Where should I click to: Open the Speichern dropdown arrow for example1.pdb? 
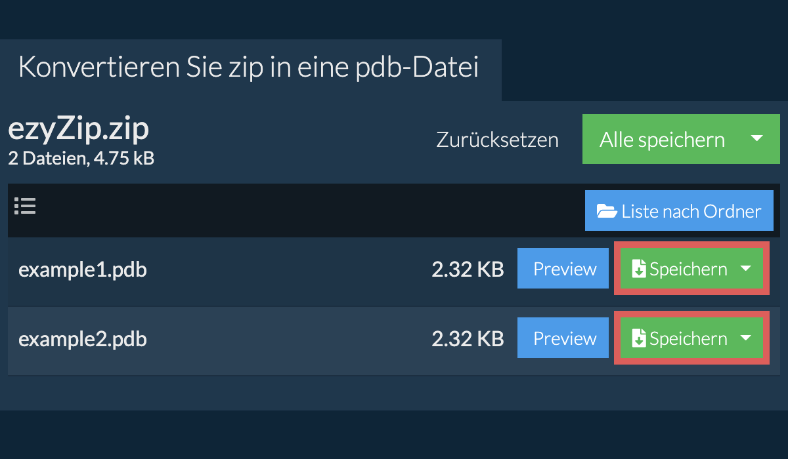point(745,269)
